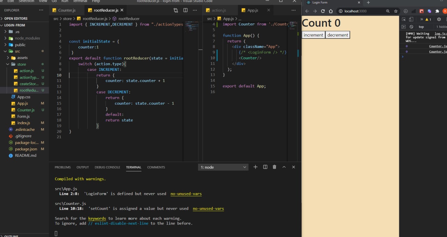Create a new terminal with plus icon

coord(255,167)
